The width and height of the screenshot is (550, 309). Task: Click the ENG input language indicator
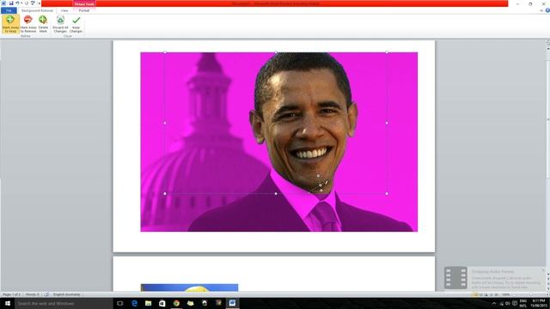pos(523,303)
